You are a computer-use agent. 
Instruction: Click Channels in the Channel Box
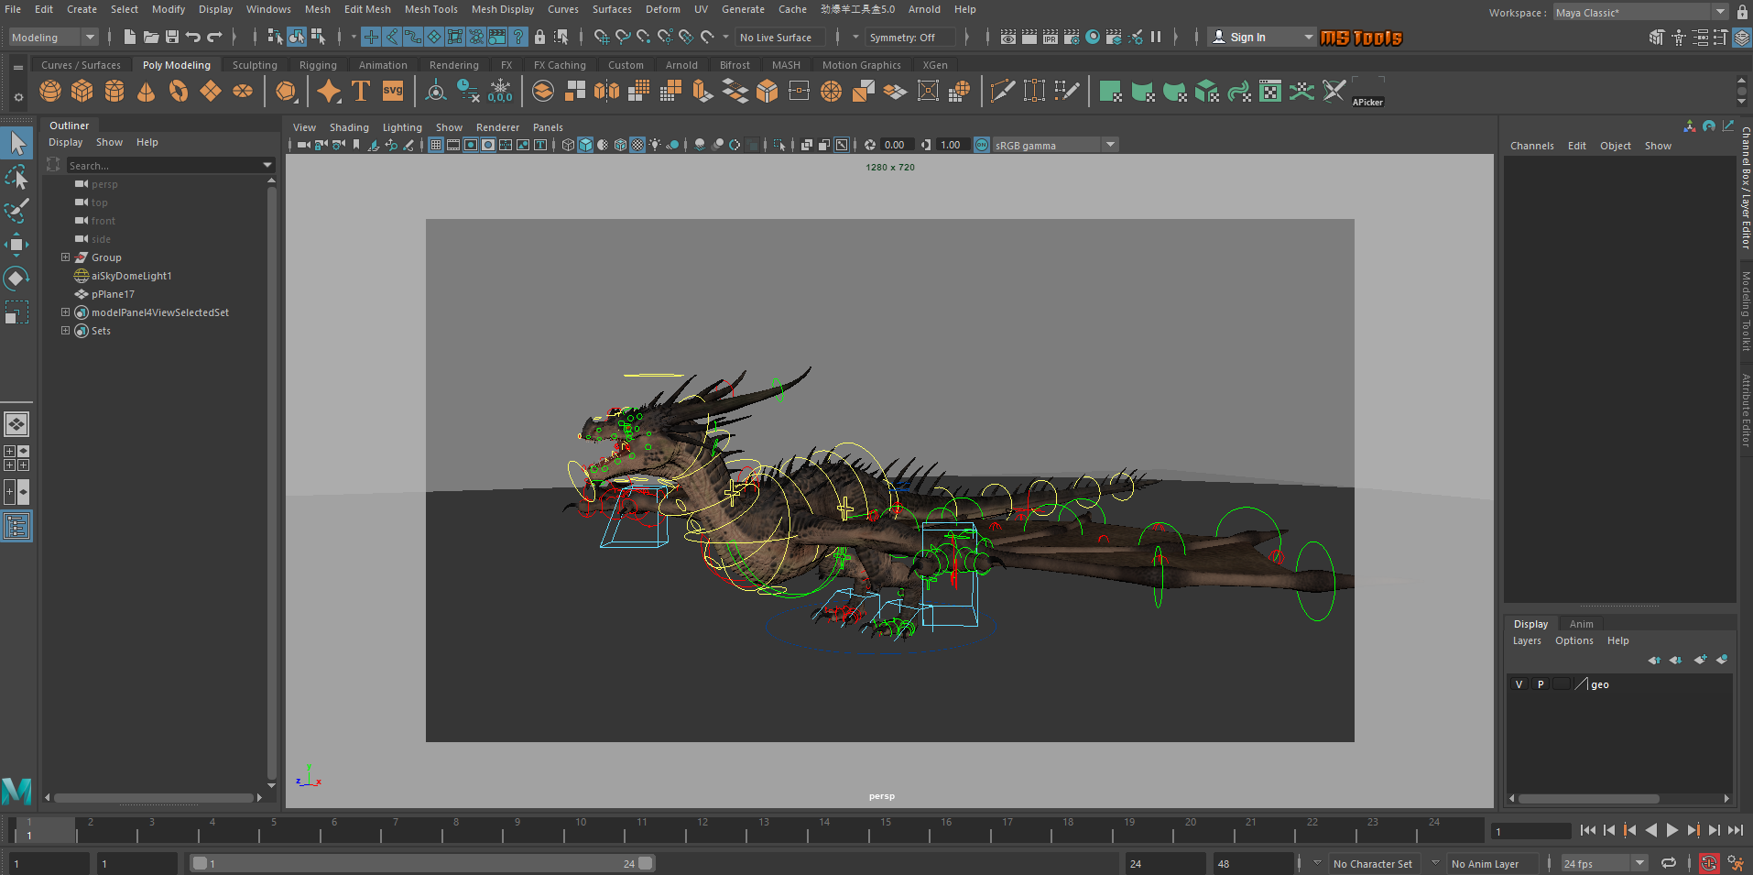1531,146
